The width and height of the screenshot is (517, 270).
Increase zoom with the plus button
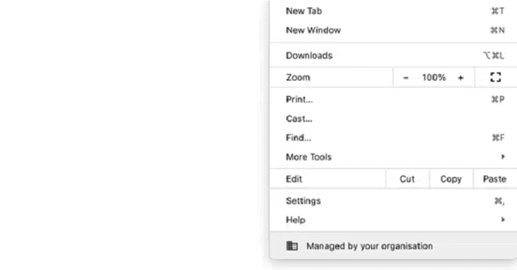[461, 78]
